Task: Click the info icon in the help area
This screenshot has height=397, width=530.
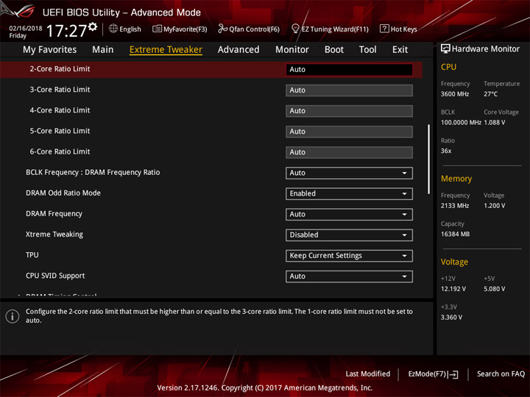Action: click(x=13, y=316)
